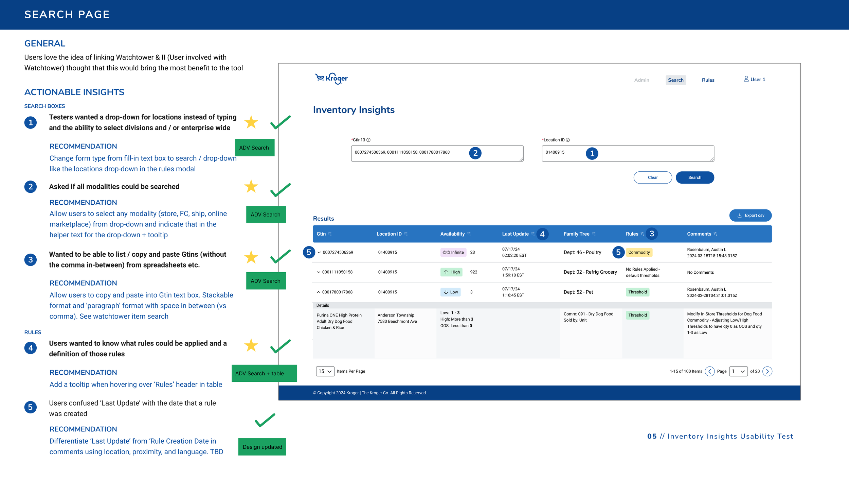This screenshot has width=849, height=478.
Task: Open the Admin nav tab
Action: [642, 80]
